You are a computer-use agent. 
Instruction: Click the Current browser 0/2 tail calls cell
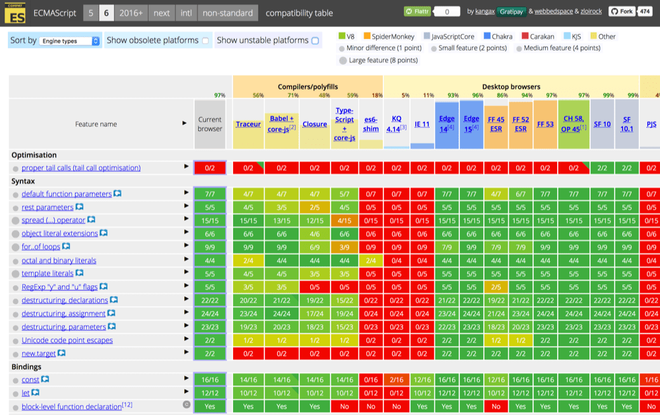210,168
